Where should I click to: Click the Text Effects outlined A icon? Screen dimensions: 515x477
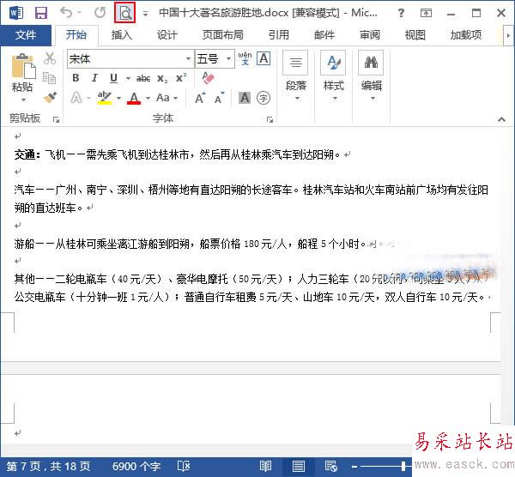[76, 98]
